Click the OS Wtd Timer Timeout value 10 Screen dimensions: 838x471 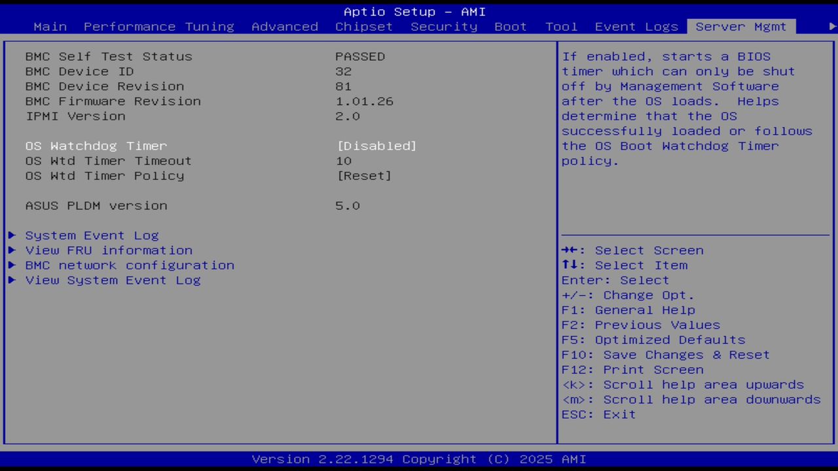343,161
